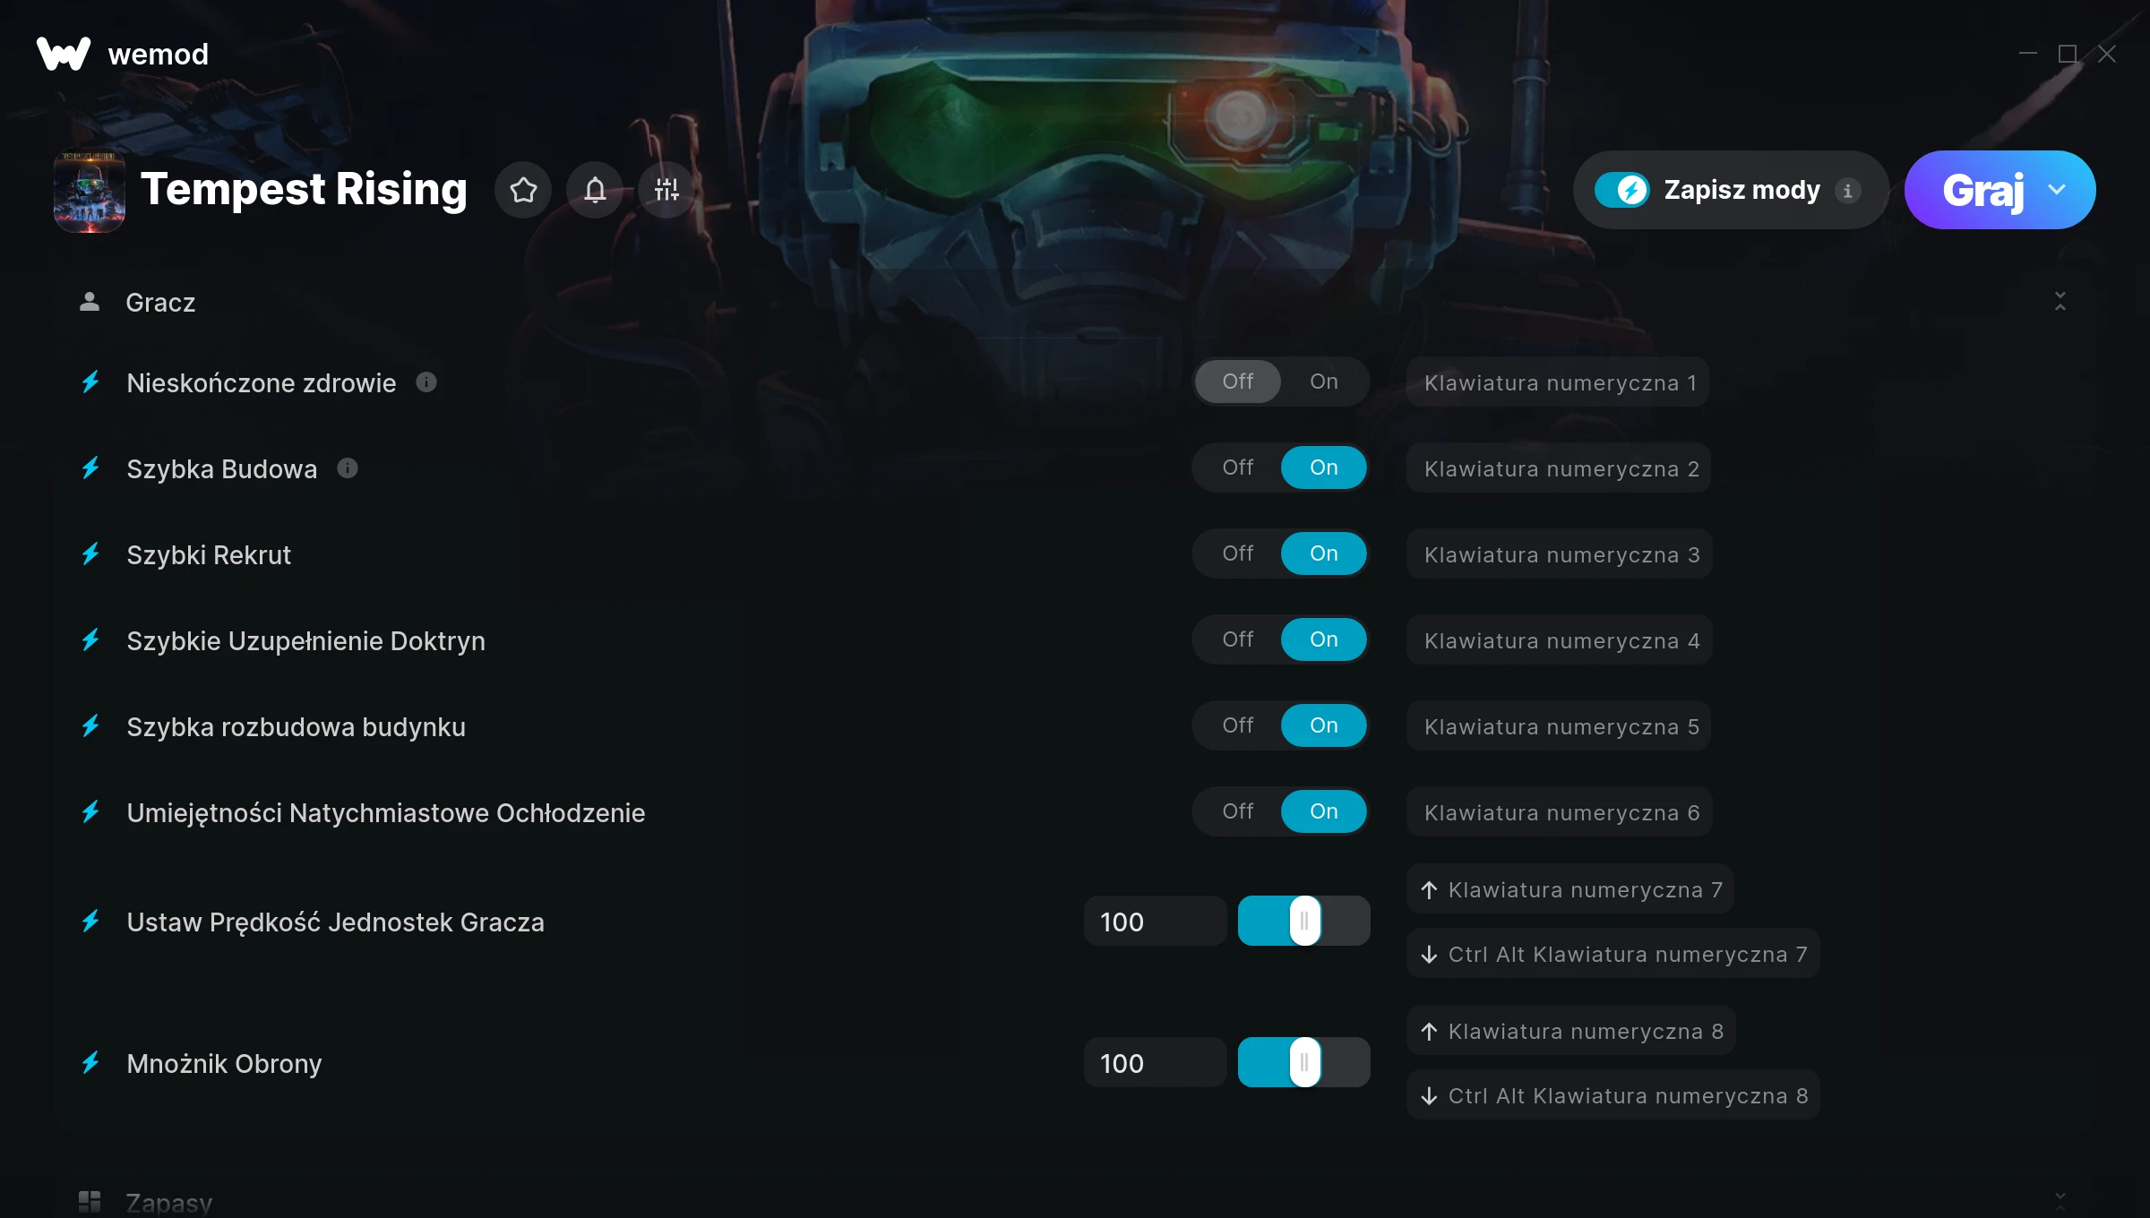The width and height of the screenshot is (2150, 1218).
Task: Open the Graj button dropdown arrow
Action: (2057, 190)
